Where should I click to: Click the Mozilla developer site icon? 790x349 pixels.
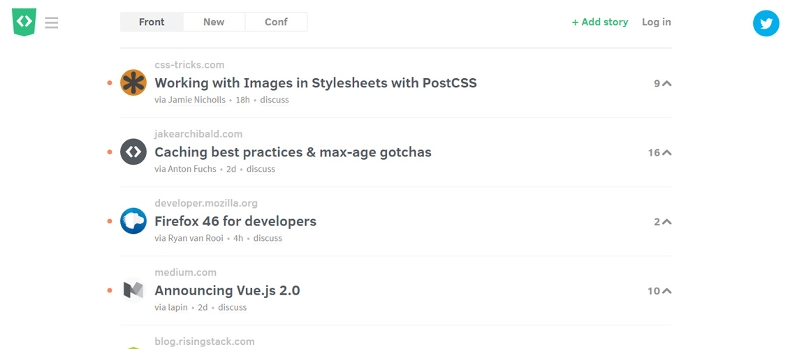(x=133, y=221)
